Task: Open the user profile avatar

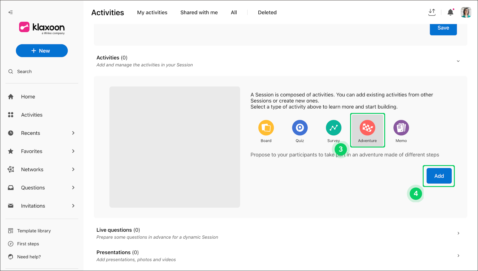Action: click(466, 12)
